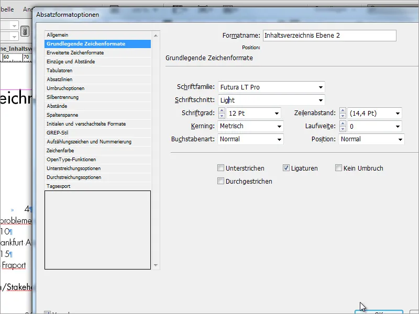Viewport: 419px width, 314px height.
Task: Click the Zeilenabstand field showing 14,4 Pt
Action: point(371,114)
